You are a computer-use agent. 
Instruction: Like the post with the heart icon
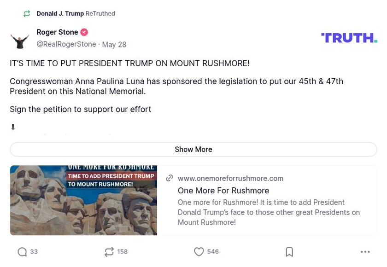pyautogui.click(x=199, y=252)
